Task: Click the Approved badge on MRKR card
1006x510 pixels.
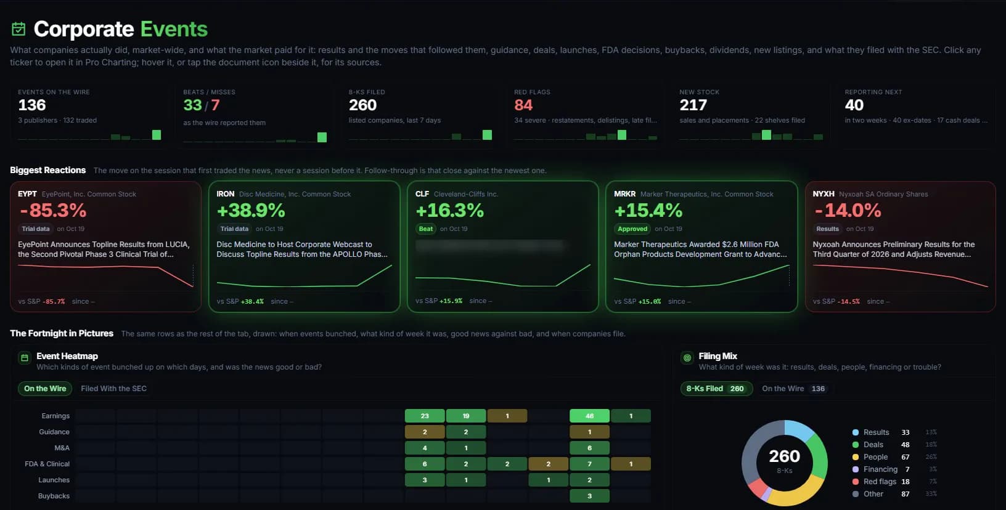Action: (632, 229)
